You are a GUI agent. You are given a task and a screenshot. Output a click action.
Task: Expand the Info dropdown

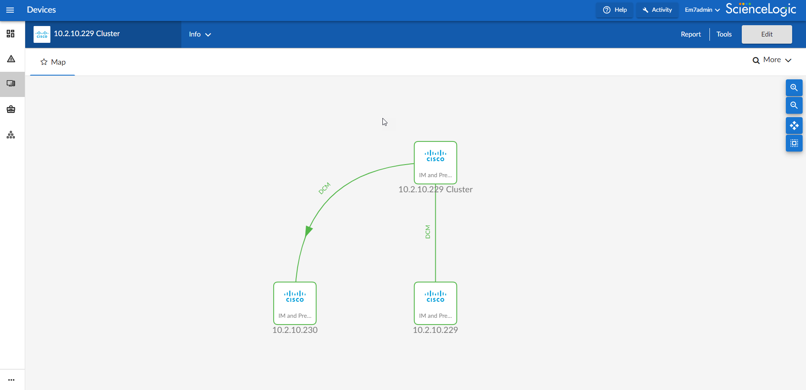(200, 34)
